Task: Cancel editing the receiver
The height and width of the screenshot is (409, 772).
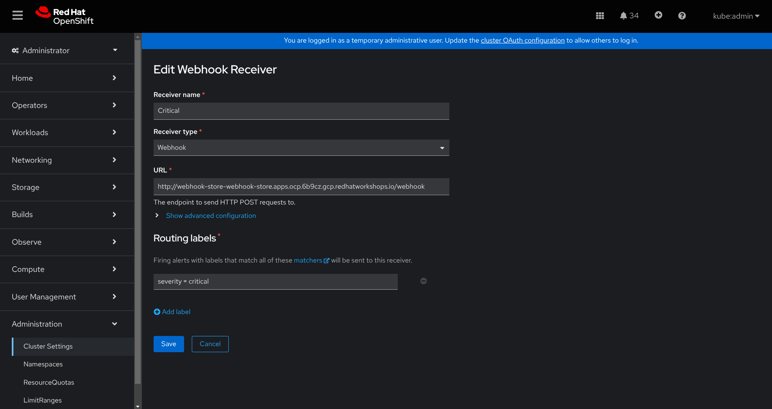Action: [x=210, y=344]
